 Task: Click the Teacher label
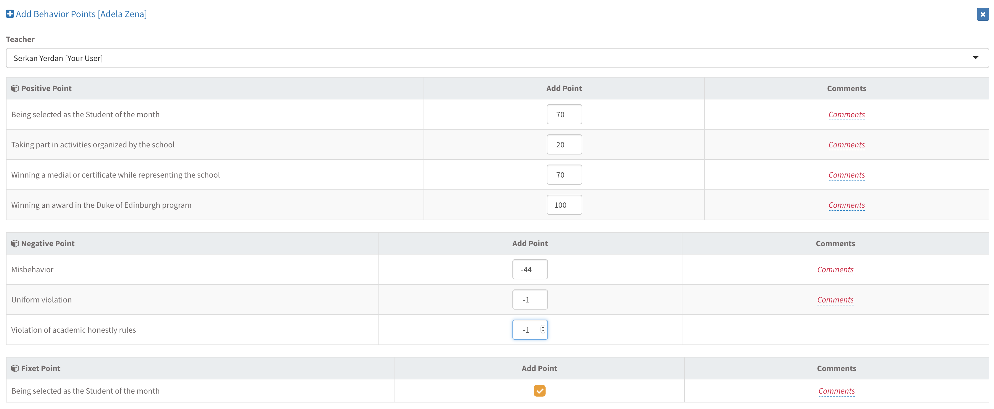20,39
